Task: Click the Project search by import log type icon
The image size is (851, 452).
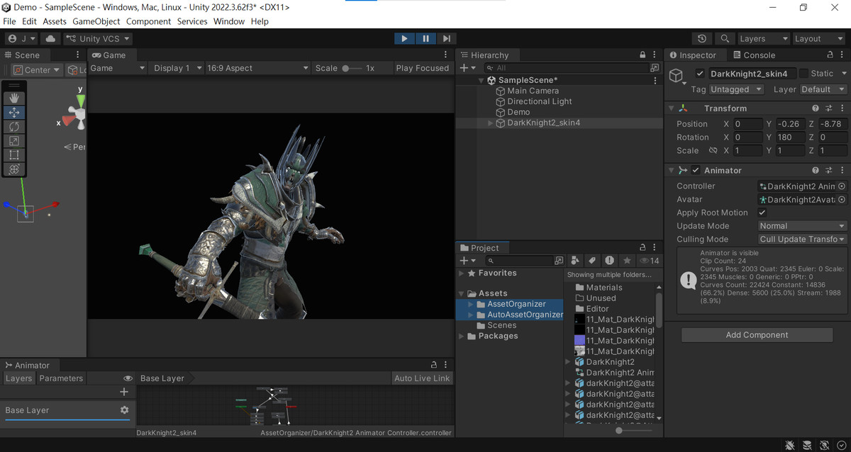Action: (x=609, y=261)
